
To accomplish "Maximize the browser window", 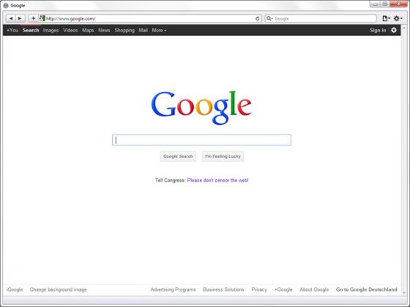I will tap(384, 4).
